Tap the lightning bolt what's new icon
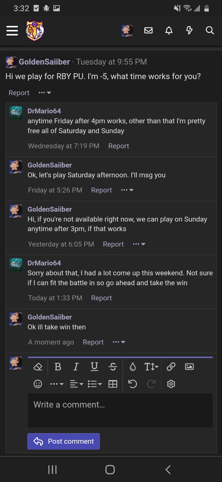This screenshot has width=222, height=482. point(189,30)
